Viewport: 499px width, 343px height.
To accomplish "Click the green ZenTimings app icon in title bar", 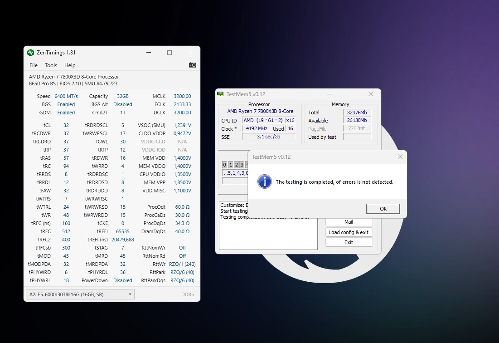I will tap(30, 53).
